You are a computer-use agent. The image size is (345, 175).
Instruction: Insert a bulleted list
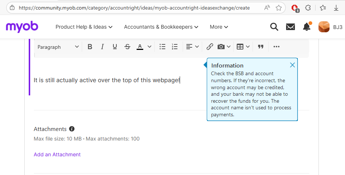tap(162, 47)
